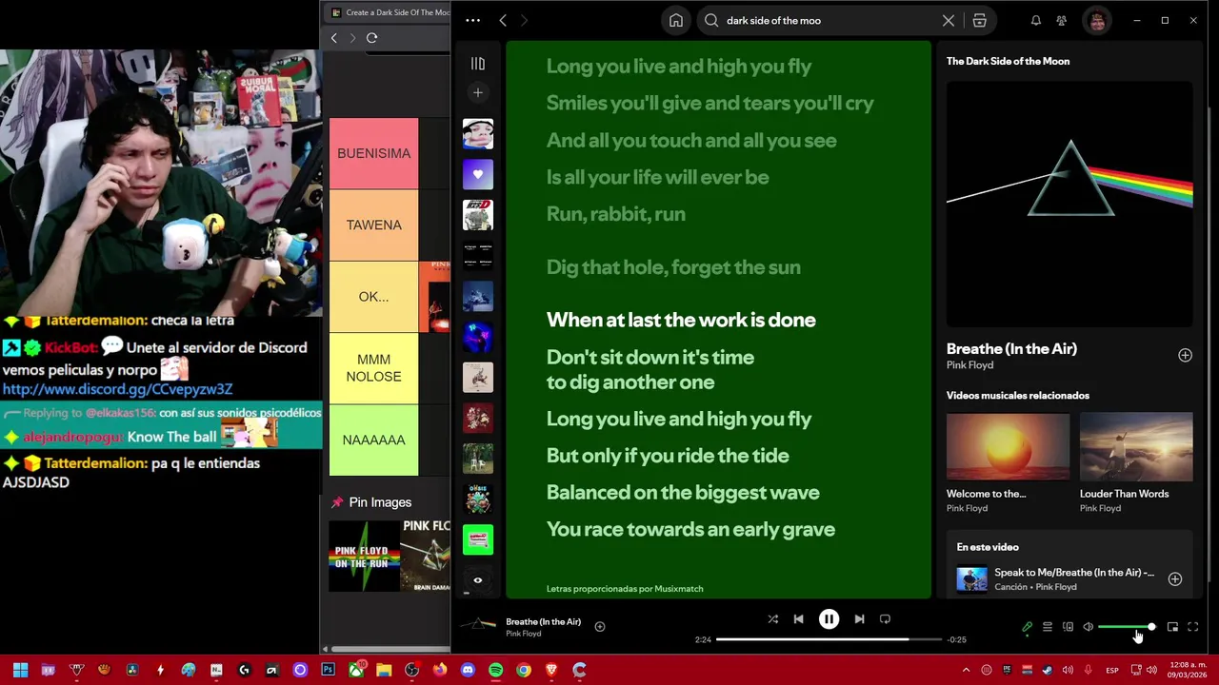Click The Dark Side of the Moon title
Viewport: 1219px width, 685px height.
pos(1008,61)
